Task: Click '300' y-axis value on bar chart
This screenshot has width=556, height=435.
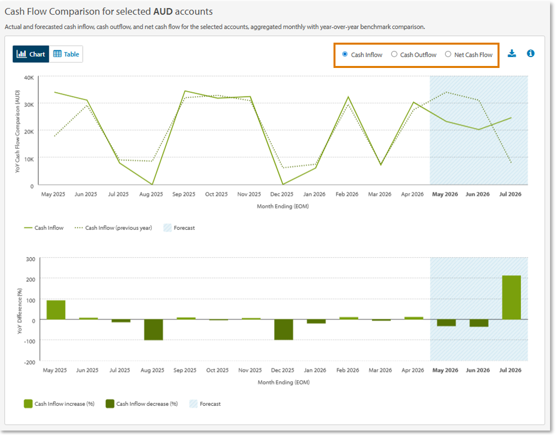Action: pos(31,259)
